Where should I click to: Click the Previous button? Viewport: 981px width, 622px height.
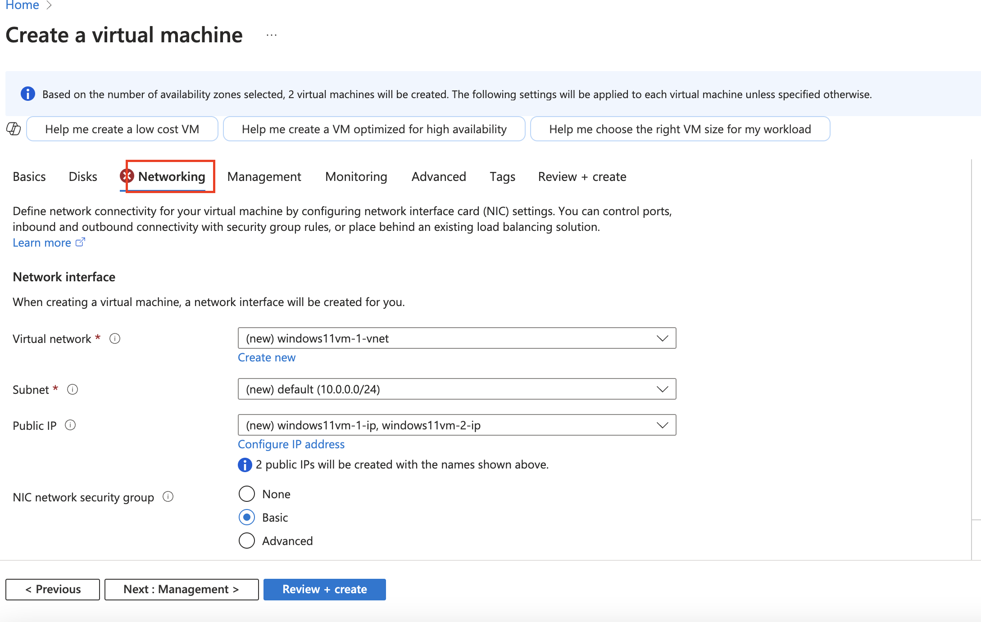[53, 589]
